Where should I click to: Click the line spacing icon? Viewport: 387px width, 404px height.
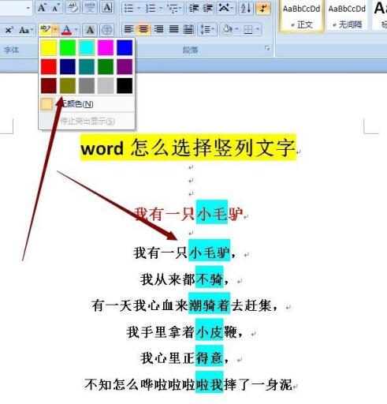[x=205, y=29]
